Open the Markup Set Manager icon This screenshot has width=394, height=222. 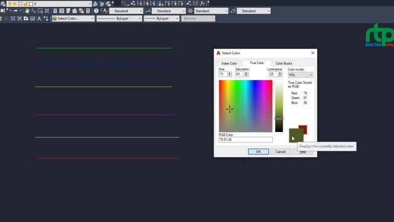click(x=81, y=11)
